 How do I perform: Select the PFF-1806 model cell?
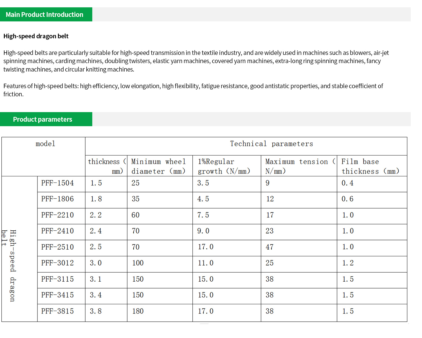(x=57, y=199)
